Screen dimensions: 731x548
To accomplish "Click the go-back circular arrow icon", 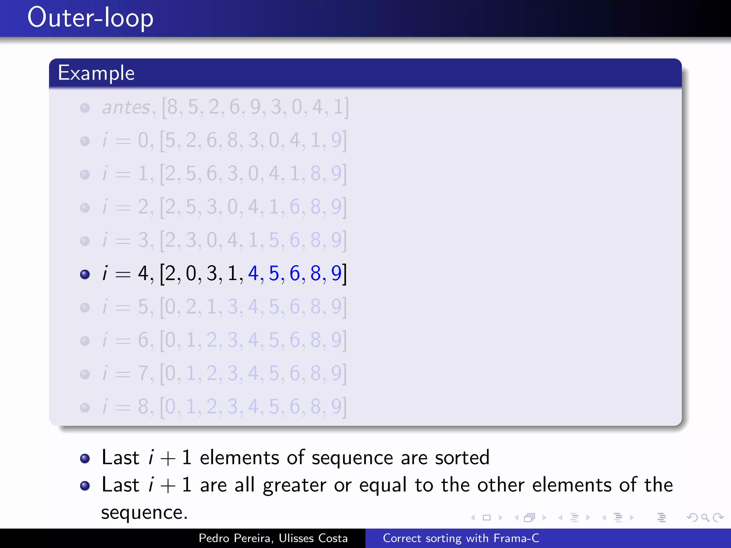I will tap(692, 518).
